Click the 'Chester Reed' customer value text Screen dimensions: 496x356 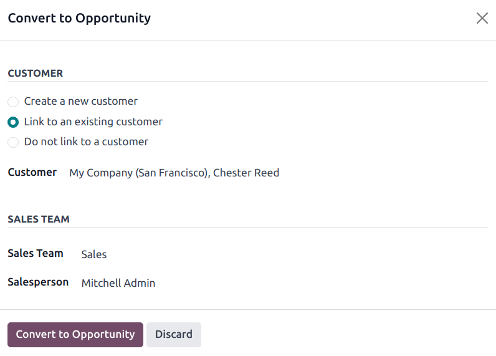[246, 173]
